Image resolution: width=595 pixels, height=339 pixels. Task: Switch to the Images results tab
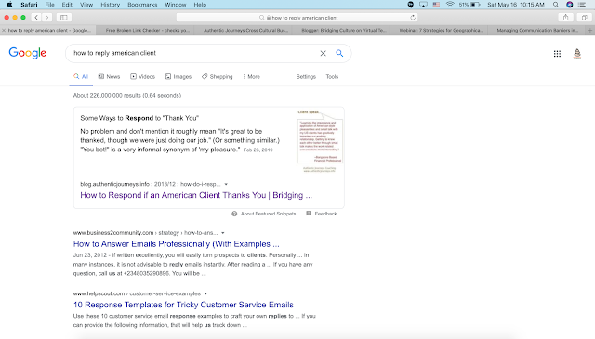(x=178, y=76)
